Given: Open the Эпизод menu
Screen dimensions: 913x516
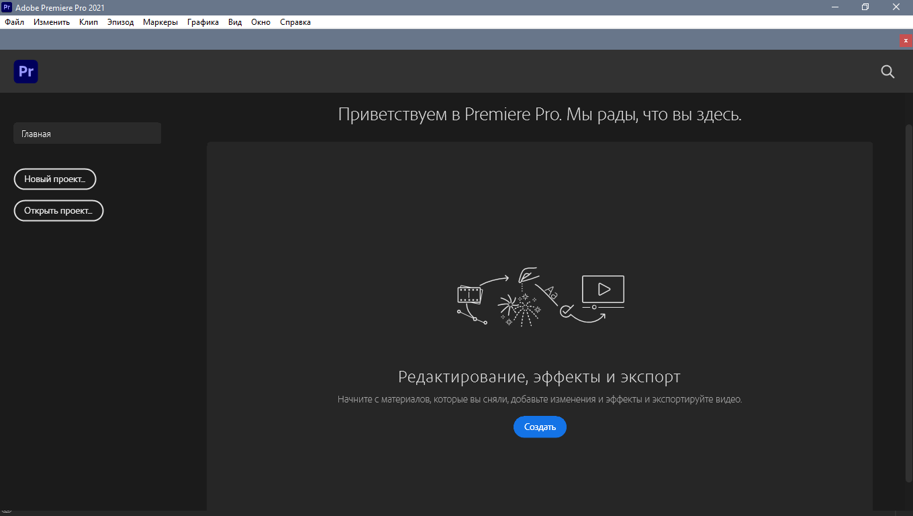Looking at the screenshot, I should 121,22.
